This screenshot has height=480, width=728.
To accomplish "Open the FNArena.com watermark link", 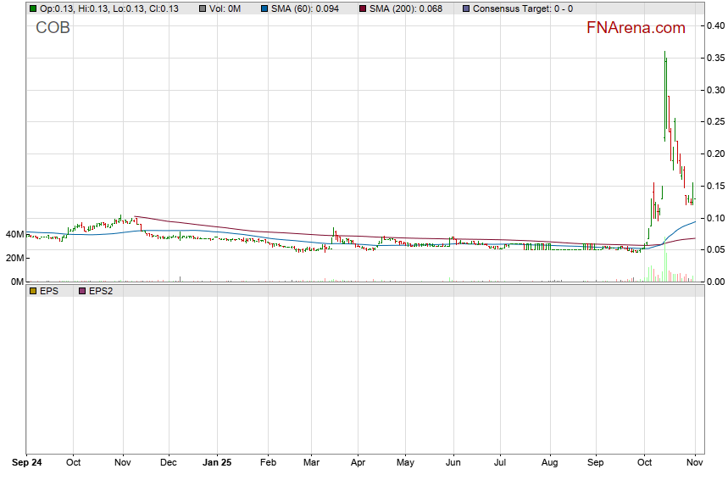I will click(x=636, y=28).
